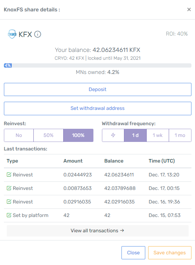The height and width of the screenshot is (265, 195).
Task: Click balance value 42.06234611 KFX
Action: click(117, 50)
